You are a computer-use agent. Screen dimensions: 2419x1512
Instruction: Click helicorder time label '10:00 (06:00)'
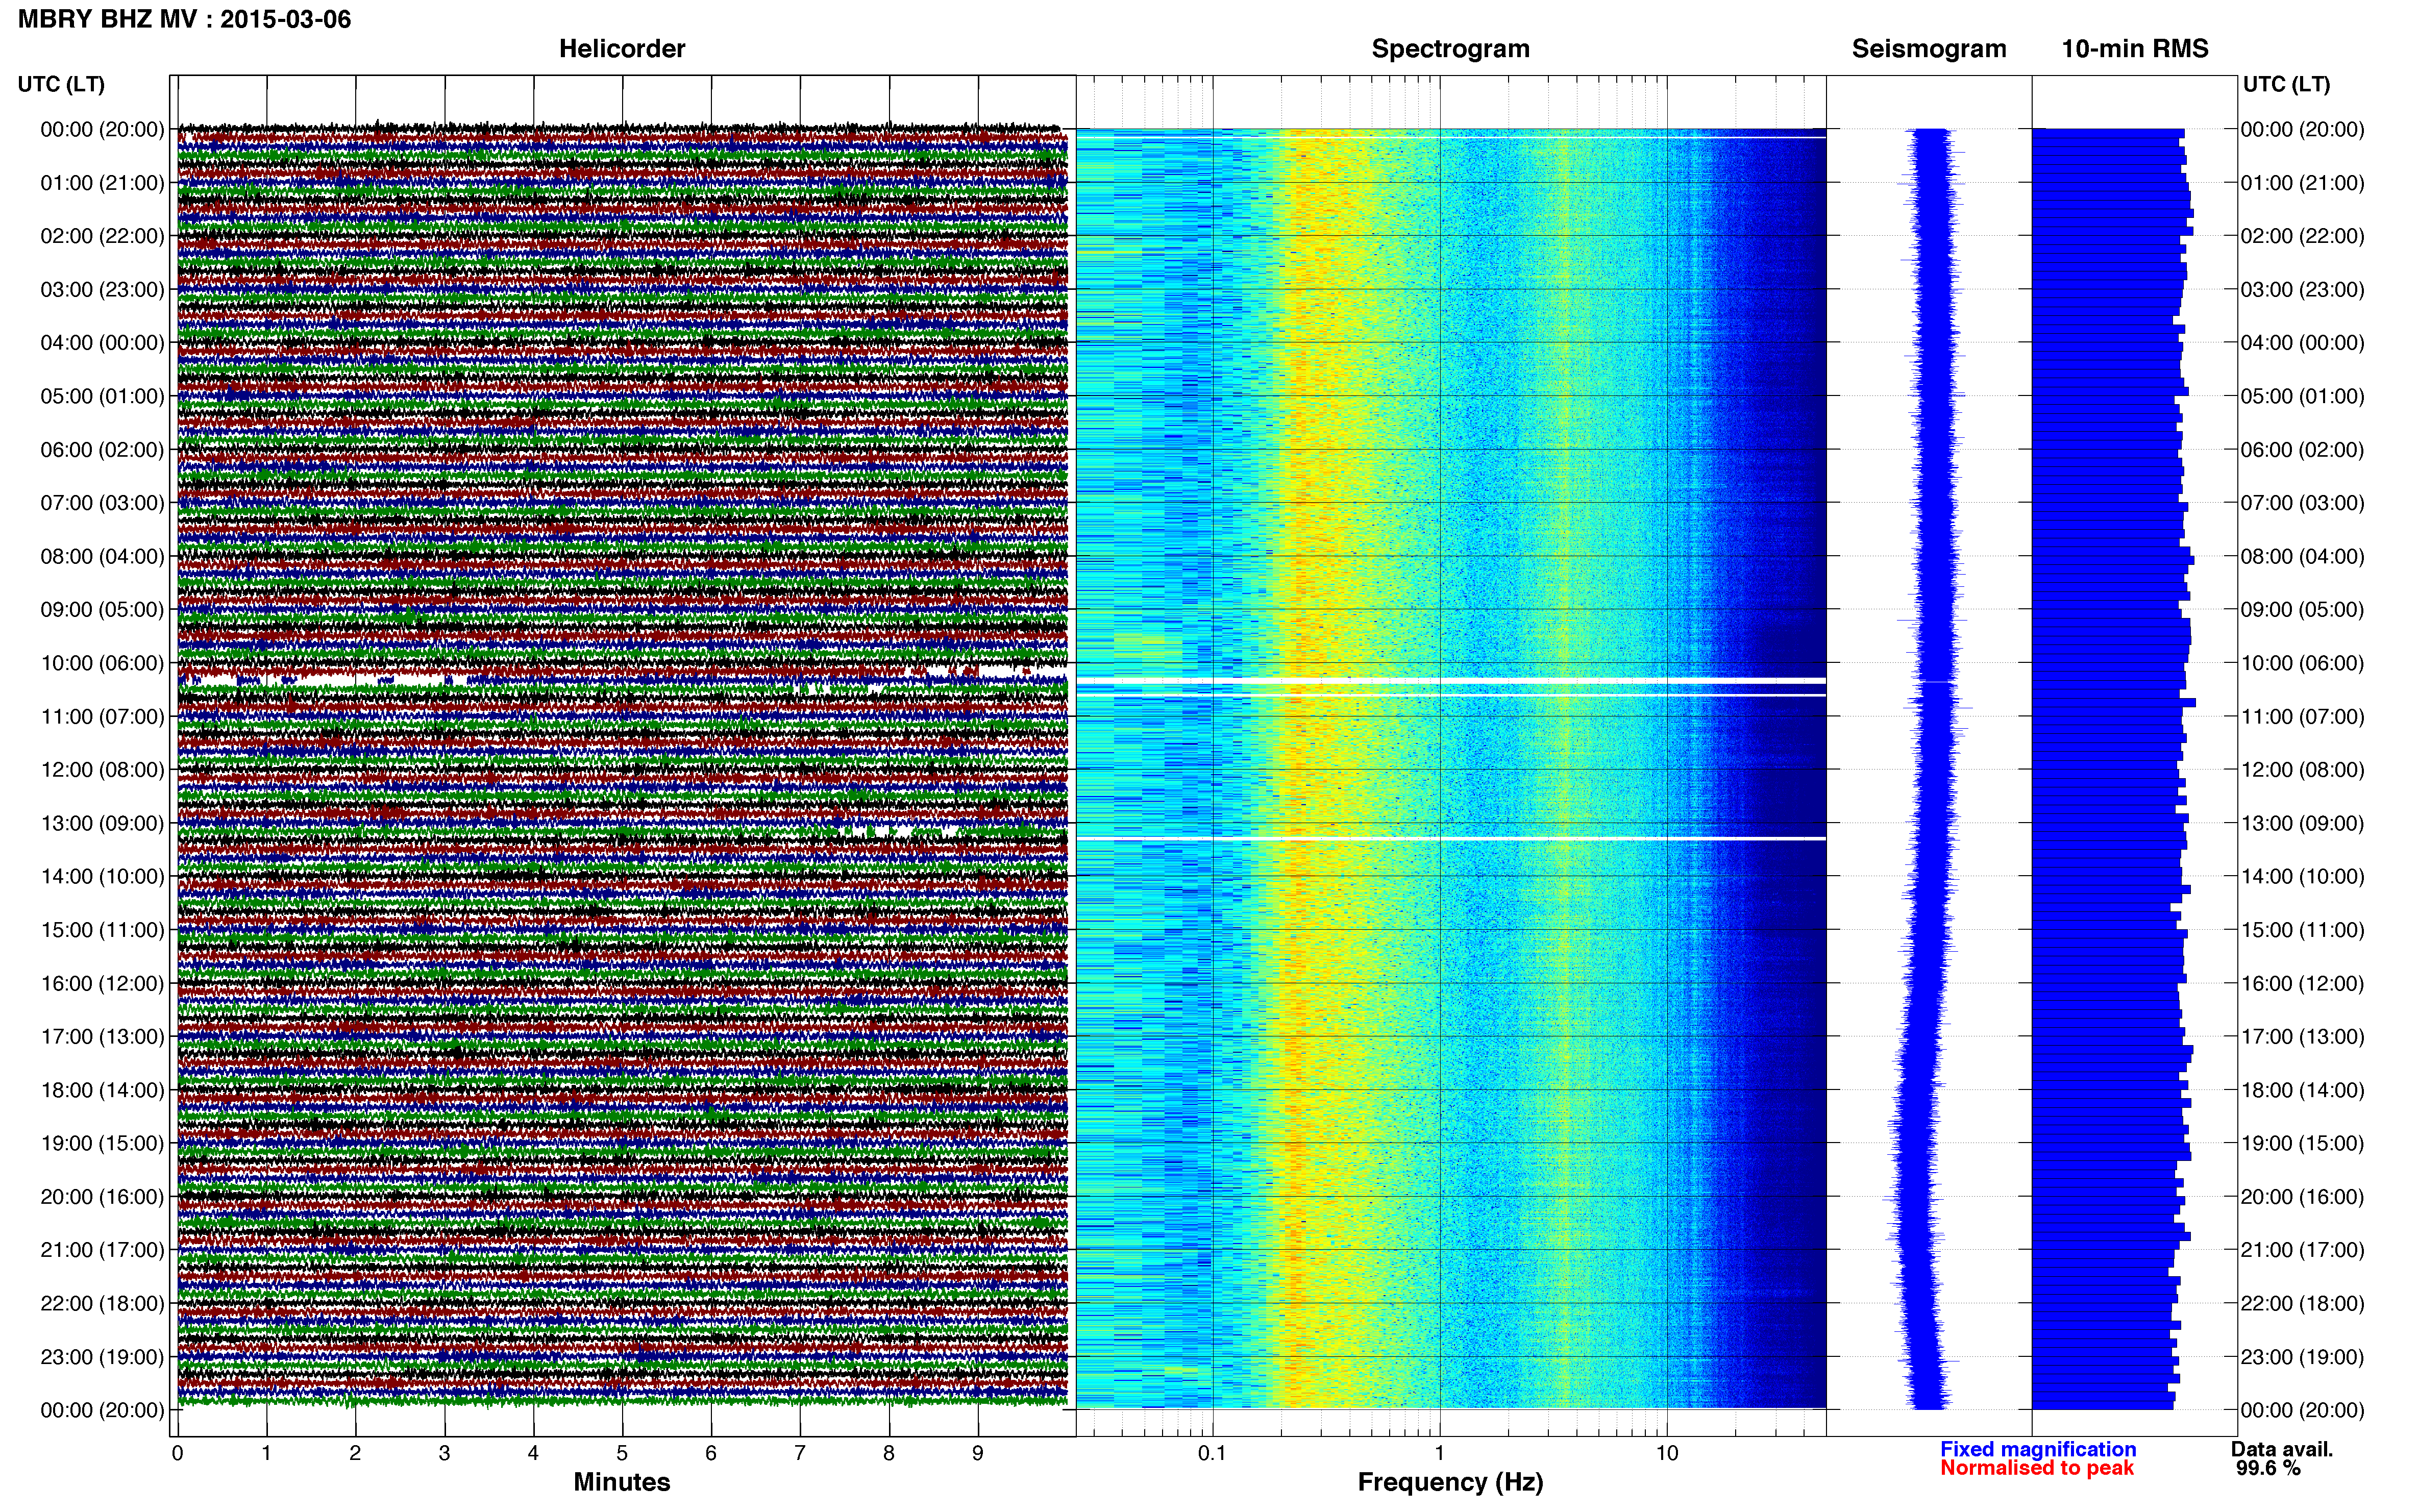click(x=102, y=663)
